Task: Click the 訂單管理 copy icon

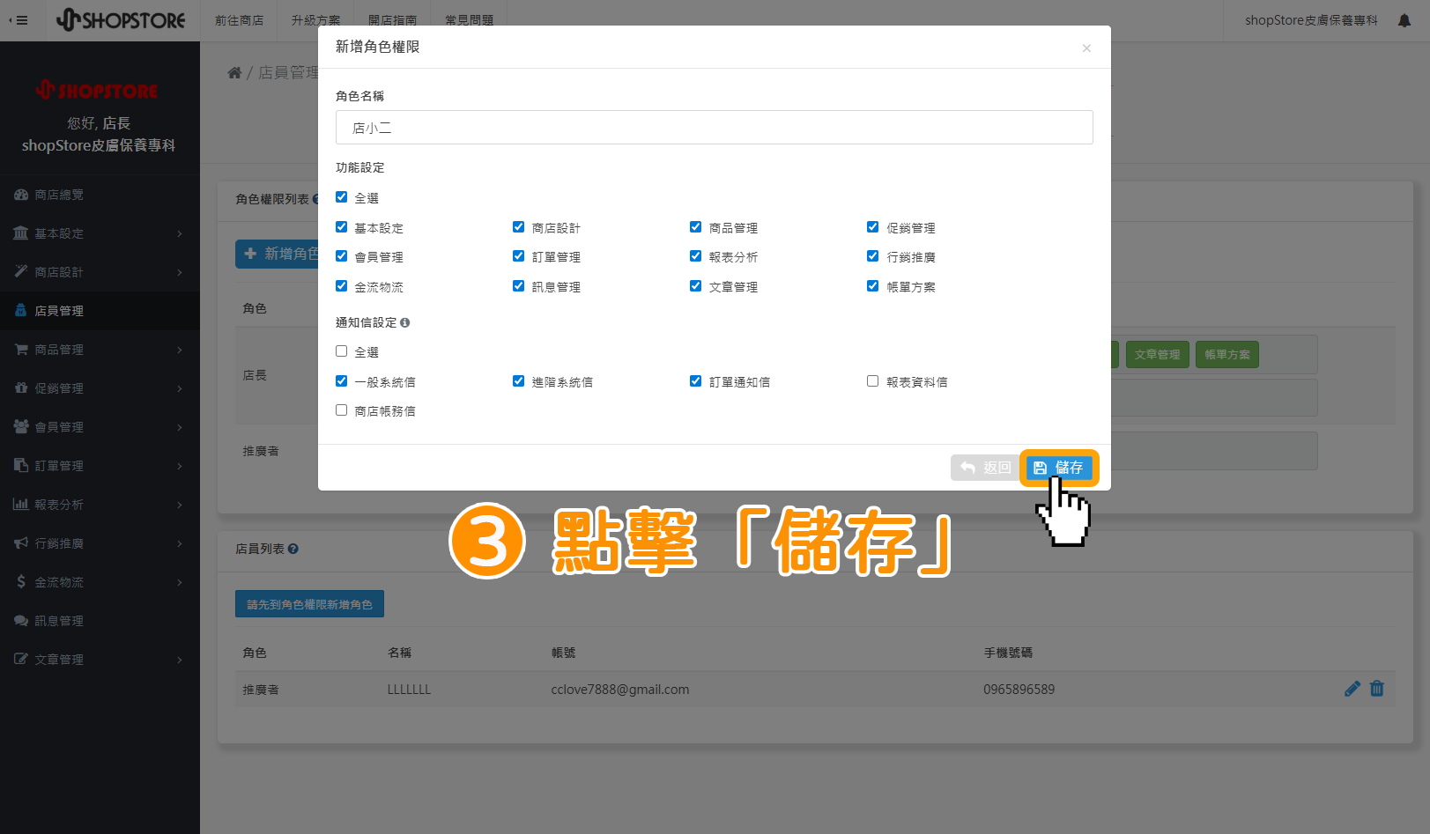Action: pos(21,466)
